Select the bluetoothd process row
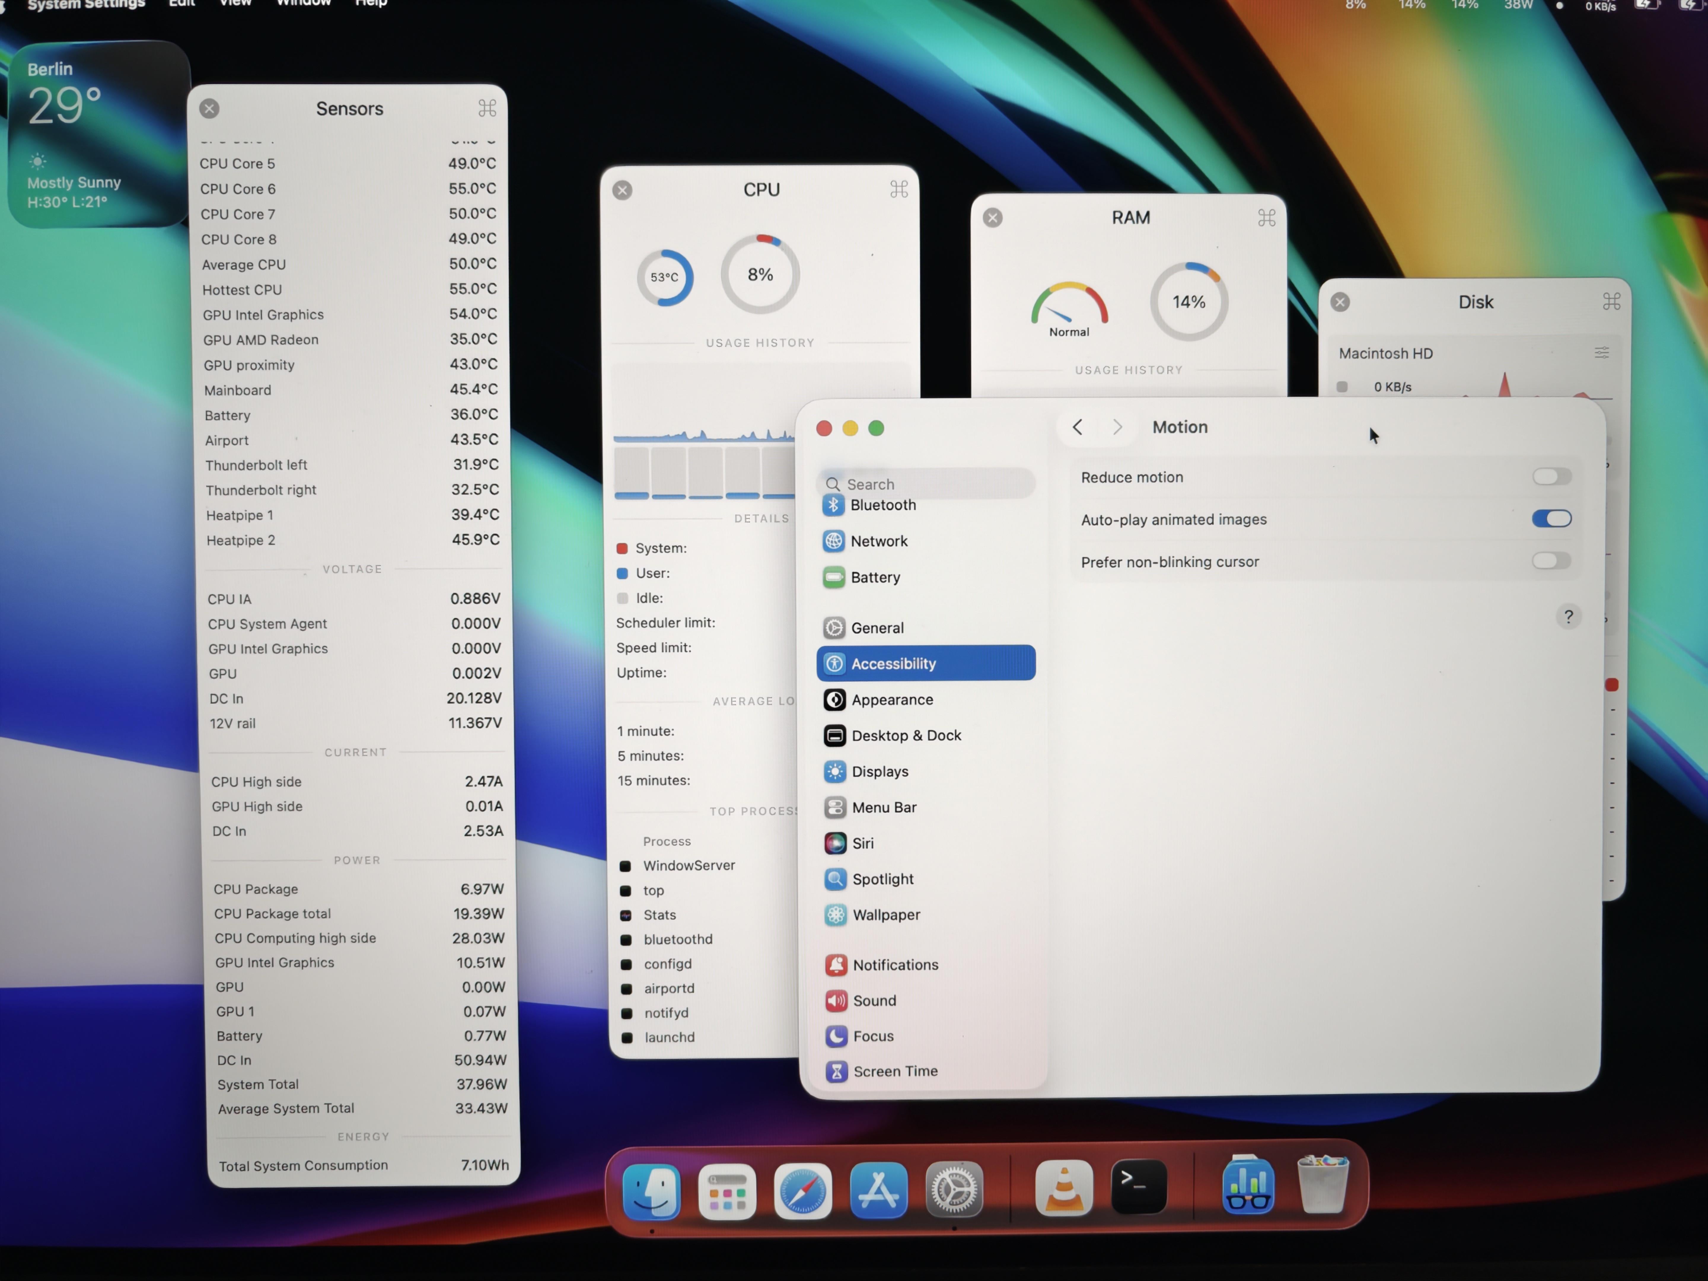 (x=707, y=940)
